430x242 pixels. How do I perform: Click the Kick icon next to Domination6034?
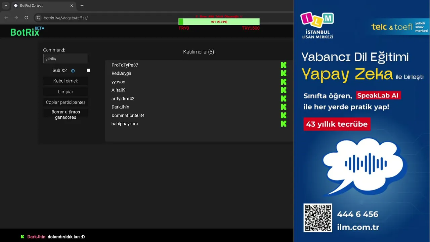(x=284, y=115)
